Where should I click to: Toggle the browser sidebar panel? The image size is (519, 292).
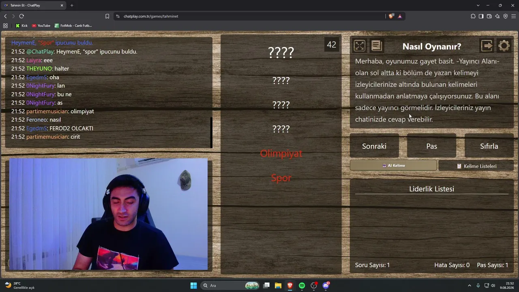481,16
